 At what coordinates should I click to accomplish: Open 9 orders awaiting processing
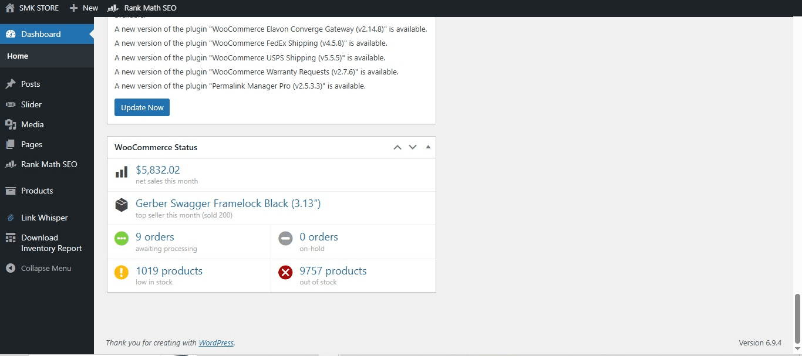click(155, 237)
